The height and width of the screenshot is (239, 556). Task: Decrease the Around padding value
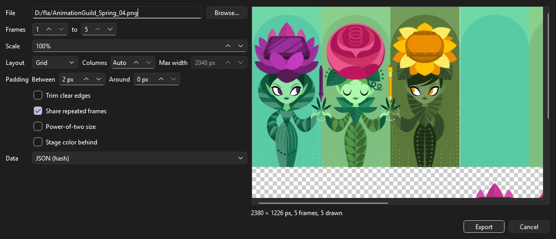pos(174,79)
